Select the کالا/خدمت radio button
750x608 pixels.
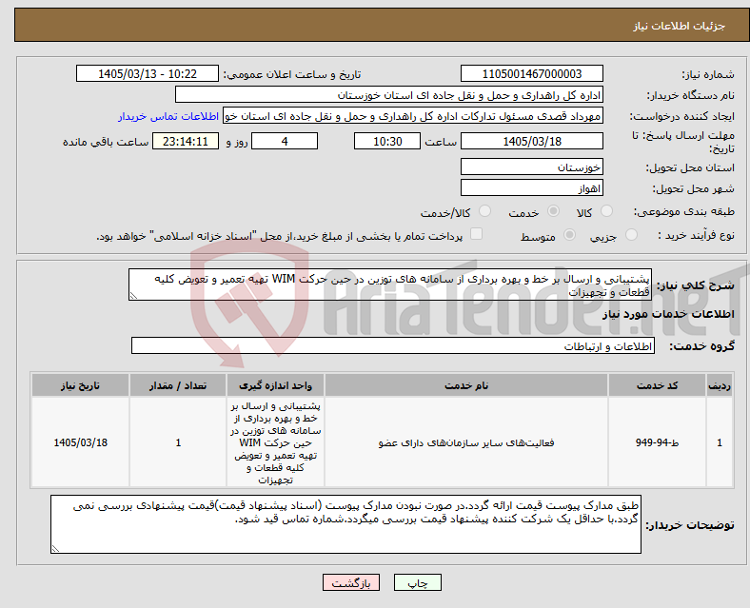click(x=485, y=211)
